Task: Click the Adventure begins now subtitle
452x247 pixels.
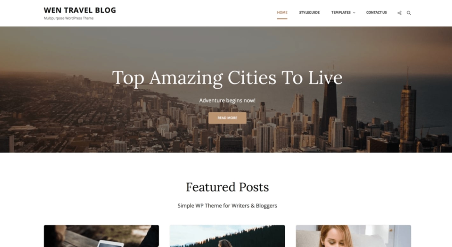Action: click(x=227, y=100)
